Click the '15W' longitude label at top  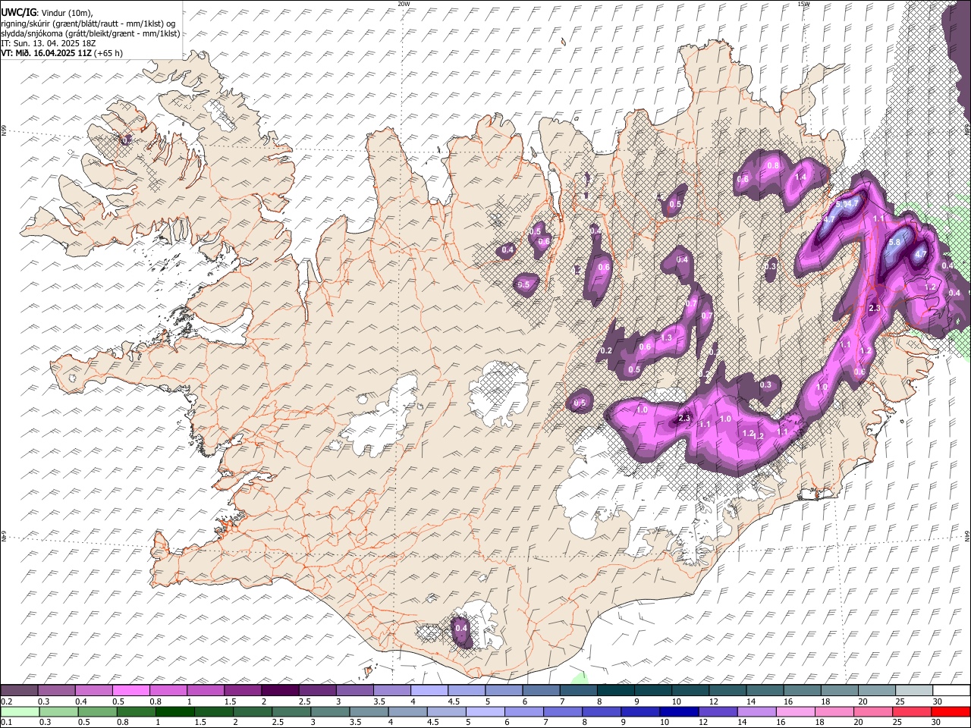[803, 4]
